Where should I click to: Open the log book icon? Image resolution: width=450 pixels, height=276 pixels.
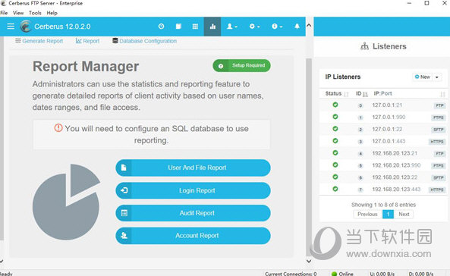178,27
